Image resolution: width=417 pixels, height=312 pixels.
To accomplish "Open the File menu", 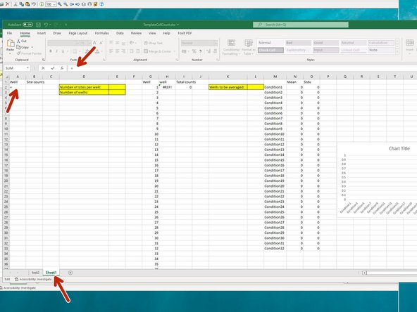I will [x=9, y=33].
